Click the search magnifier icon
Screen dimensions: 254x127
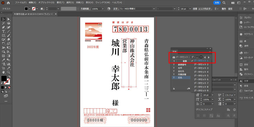(224, 2)
